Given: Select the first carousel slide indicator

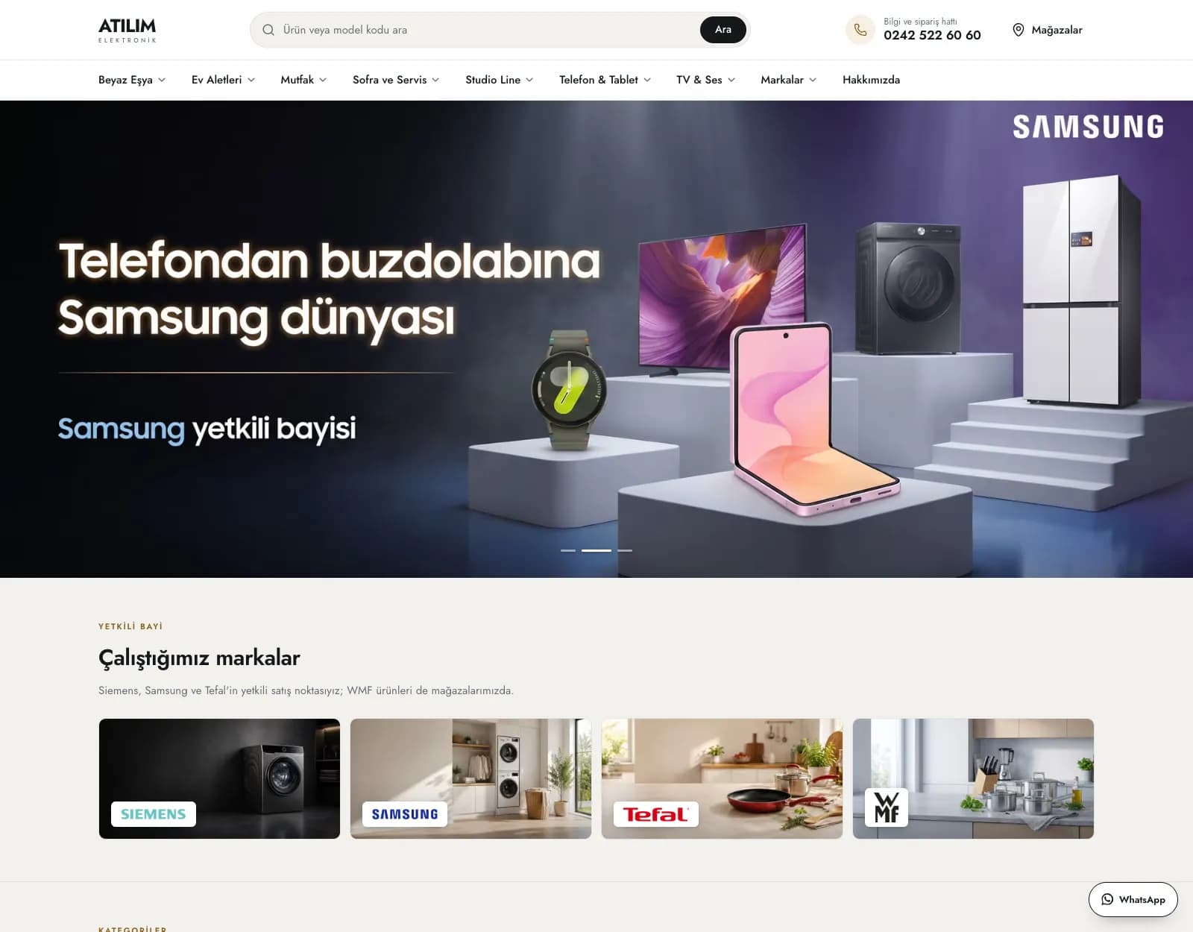Looking at the screenshot, I should tap(568, 550).
